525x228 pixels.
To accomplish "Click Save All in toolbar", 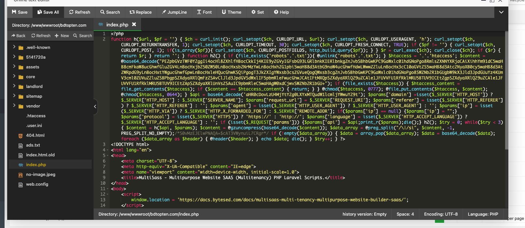I will coord(48,12).
